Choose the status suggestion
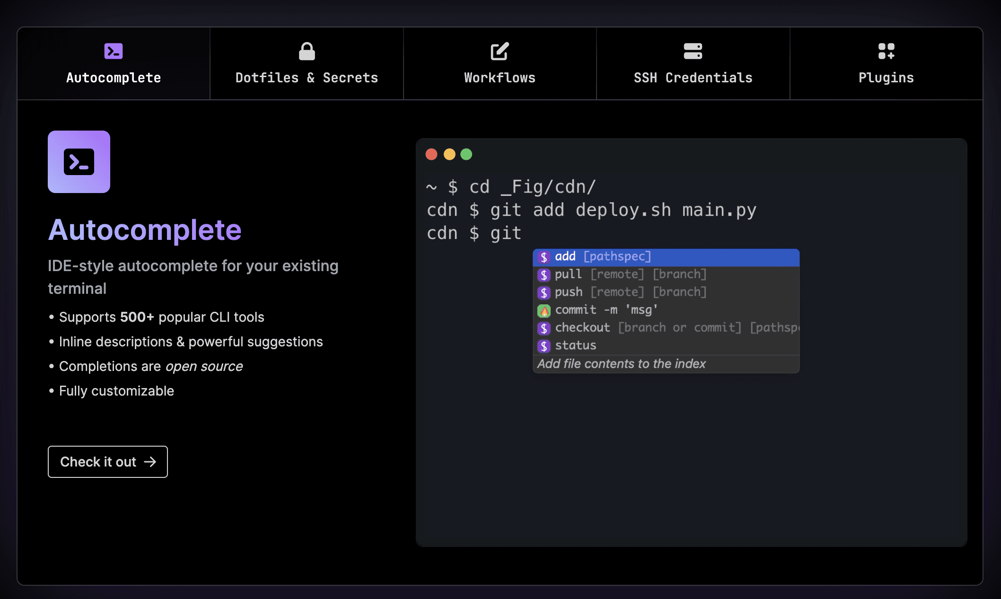Image resolution: width=1001 pixels, height=599 pixels. point(666,346)
